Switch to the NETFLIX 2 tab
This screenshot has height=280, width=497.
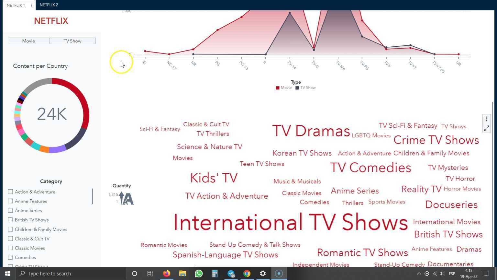49,5
